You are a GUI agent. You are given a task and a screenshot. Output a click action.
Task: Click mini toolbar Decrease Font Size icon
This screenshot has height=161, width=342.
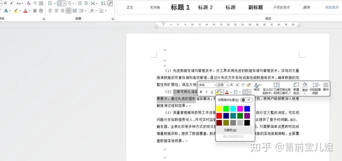pyautogui.click(x=237, y=85)
